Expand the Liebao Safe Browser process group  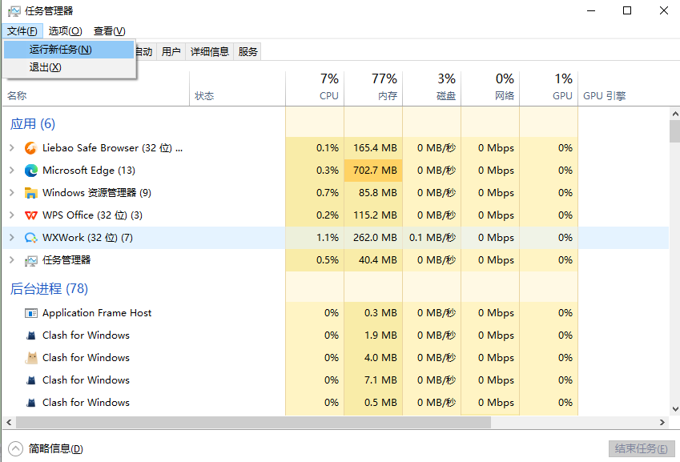pos(11,148)
